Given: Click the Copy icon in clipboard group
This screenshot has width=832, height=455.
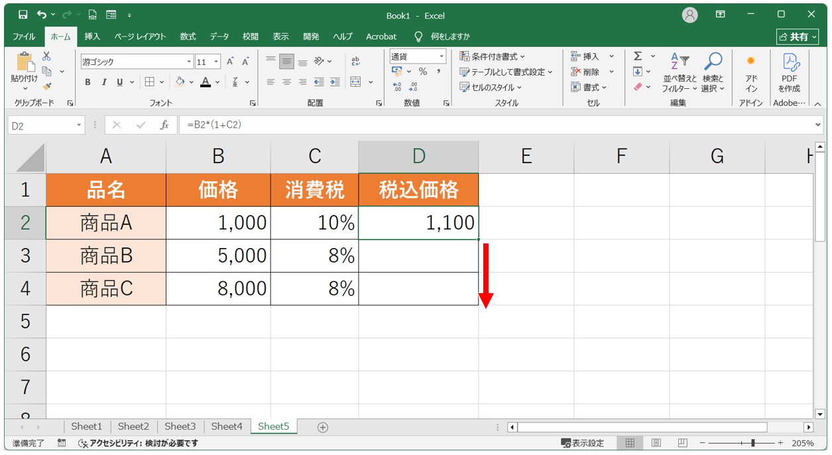Looking at the screenshot, I should 47,71.
